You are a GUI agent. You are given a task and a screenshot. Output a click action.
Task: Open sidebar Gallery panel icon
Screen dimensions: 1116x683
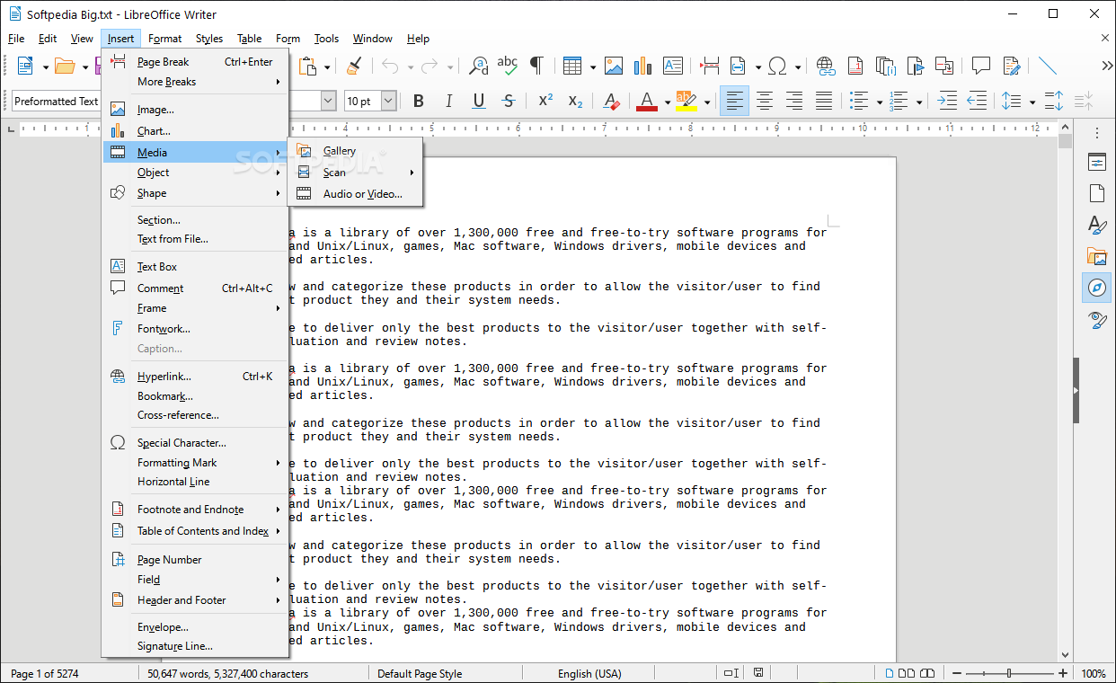coord(1097,256)
